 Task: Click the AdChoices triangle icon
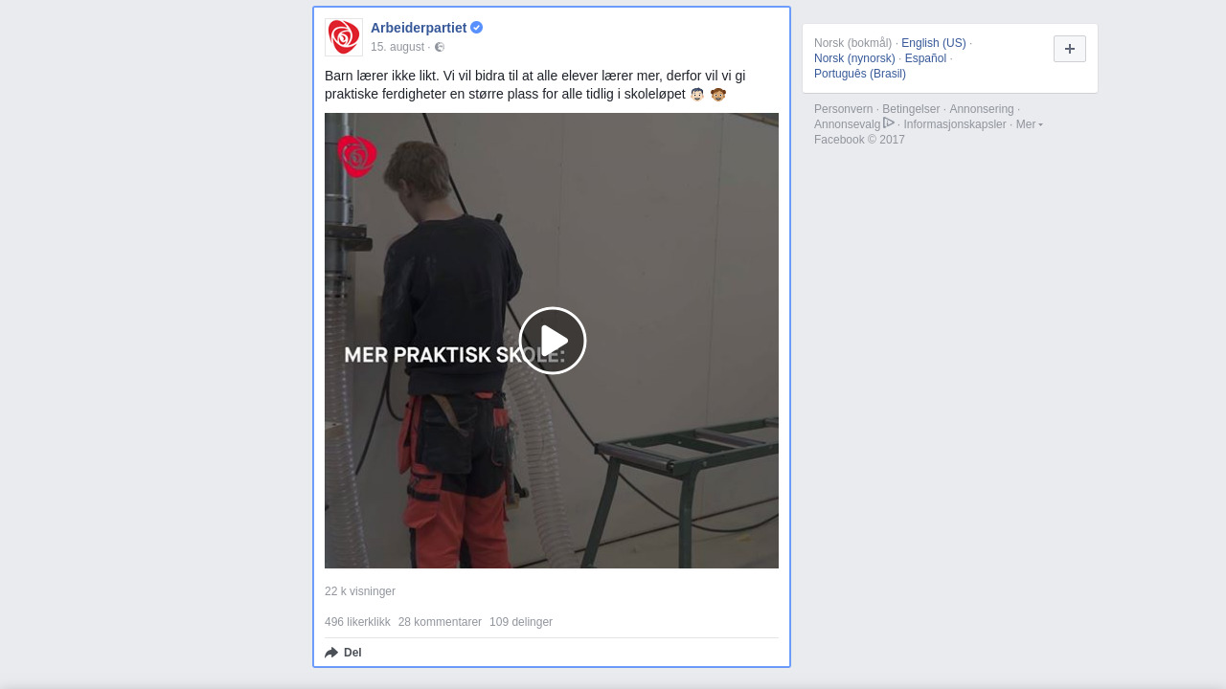pos(889,122)
